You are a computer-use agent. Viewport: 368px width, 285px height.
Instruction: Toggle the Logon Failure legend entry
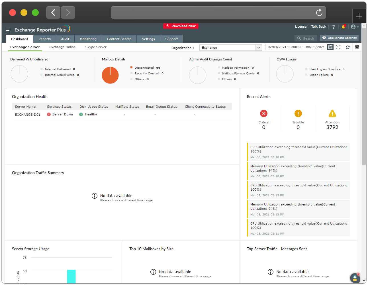point(319,75)
